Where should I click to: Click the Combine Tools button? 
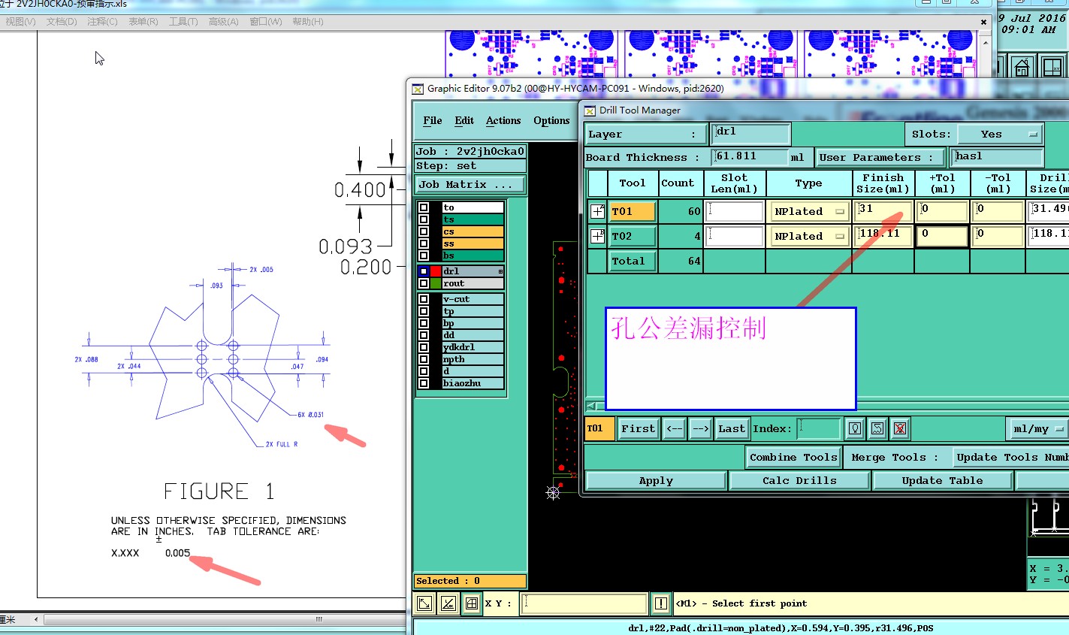[x=793, y=457]
